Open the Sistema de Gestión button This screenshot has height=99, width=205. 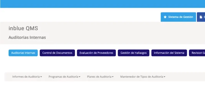pos(178,17)
